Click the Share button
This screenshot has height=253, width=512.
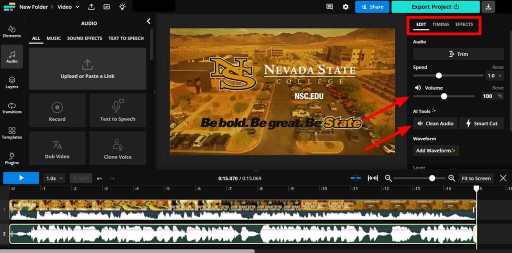pos(372,7)
